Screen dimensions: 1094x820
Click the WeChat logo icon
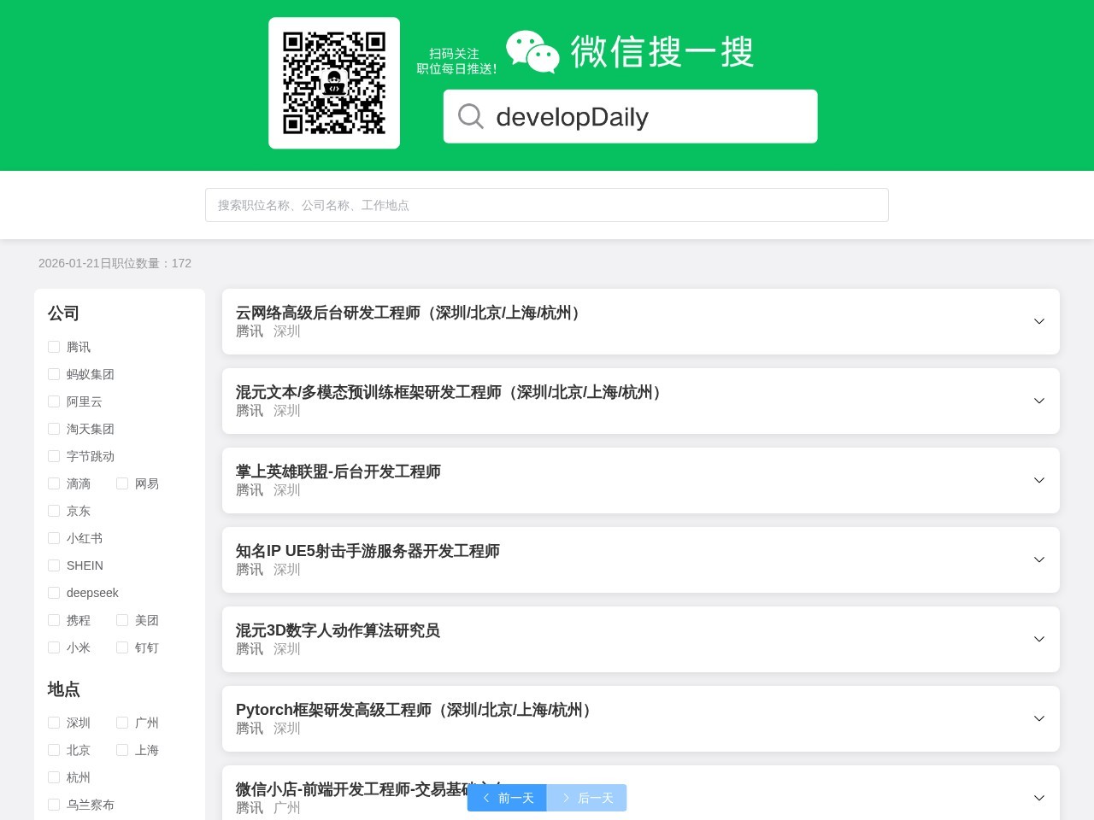point(532,52)
